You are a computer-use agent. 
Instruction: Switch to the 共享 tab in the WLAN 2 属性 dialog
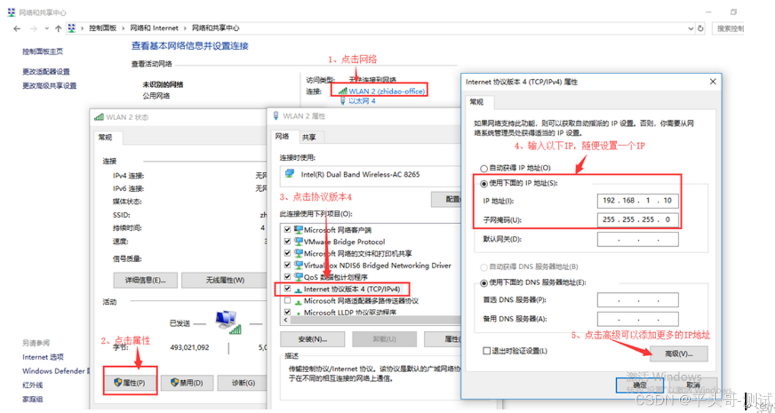tap(309, 137)
